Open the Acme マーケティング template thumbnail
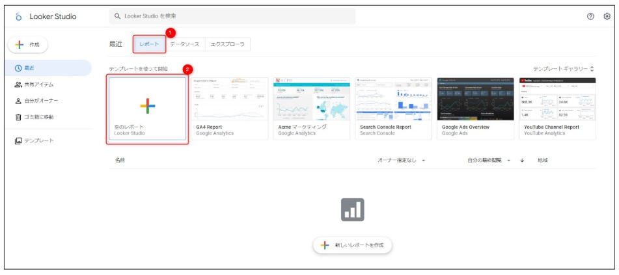Screen dimensions: 619x275 (312, 99)
